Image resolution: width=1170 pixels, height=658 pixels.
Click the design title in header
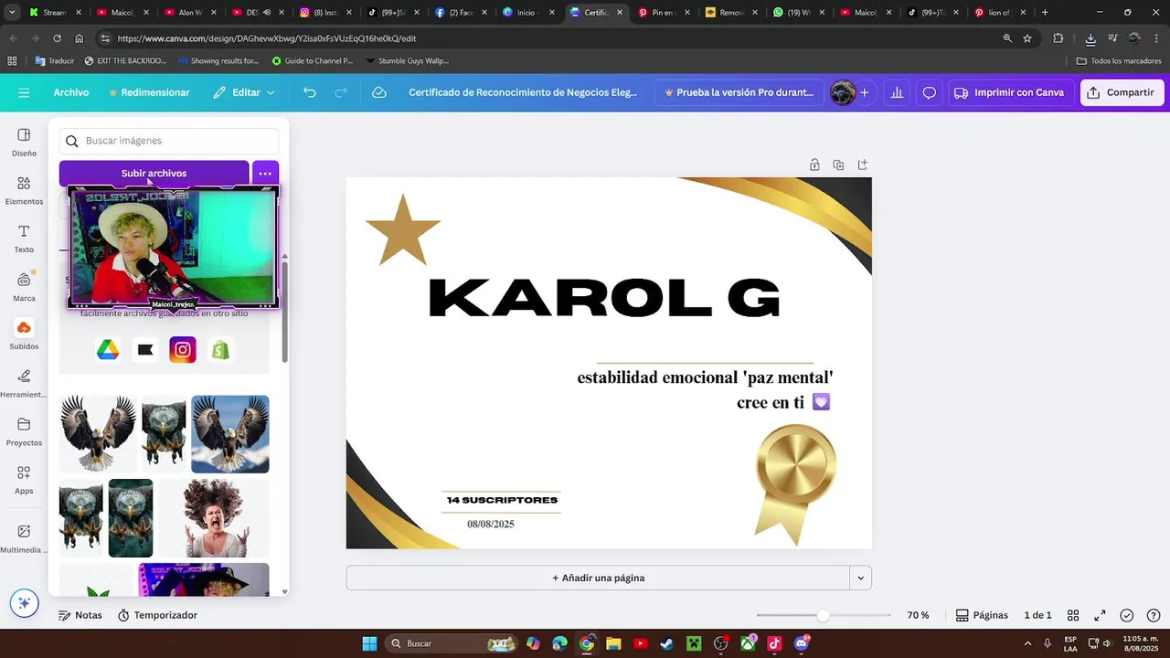click(x=523, y=92)
